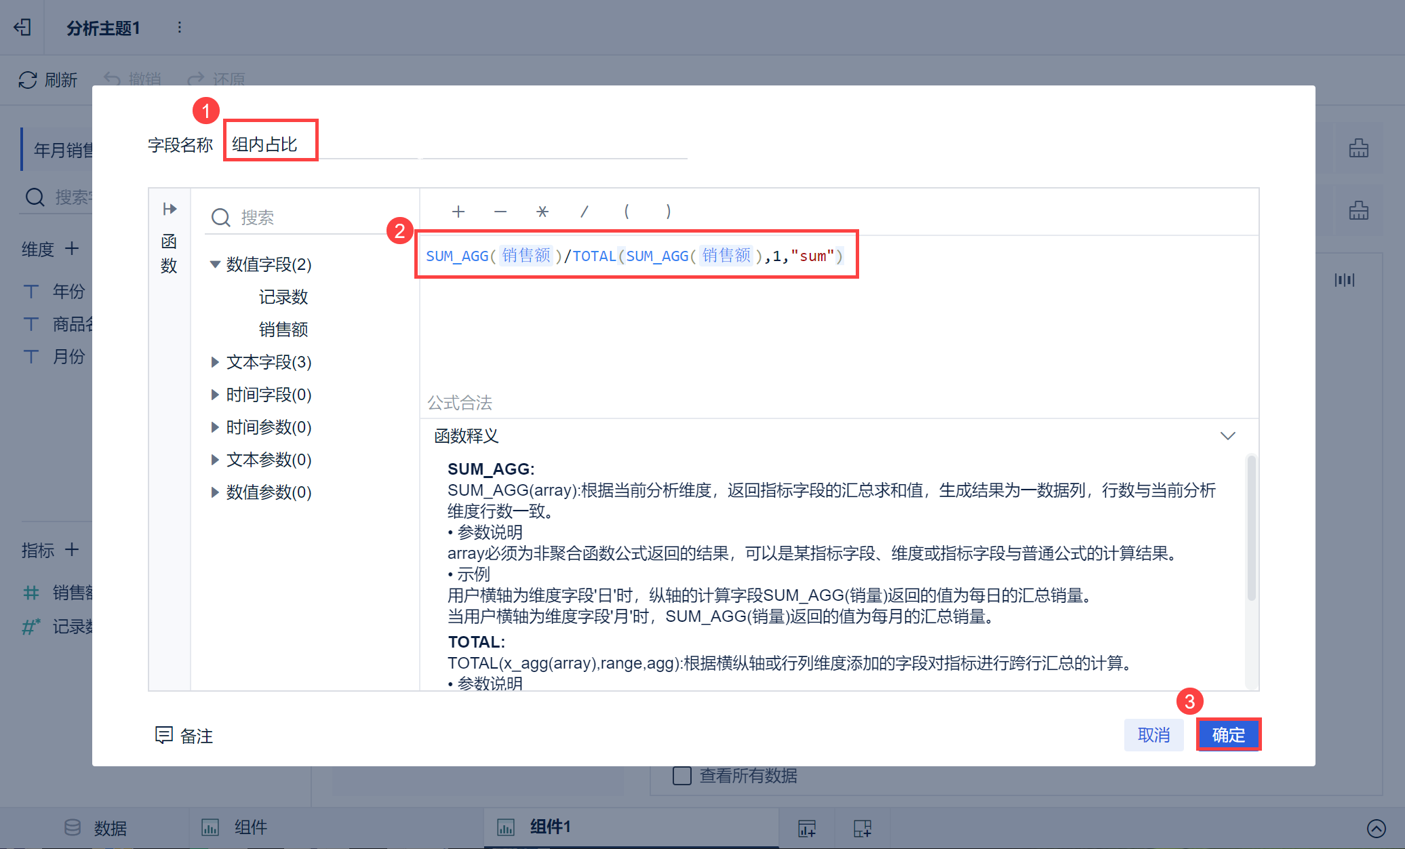Collapse the 函数释义 section chevron
This screenshot has width=1405, height=849.
click(x=1227, y=435)
